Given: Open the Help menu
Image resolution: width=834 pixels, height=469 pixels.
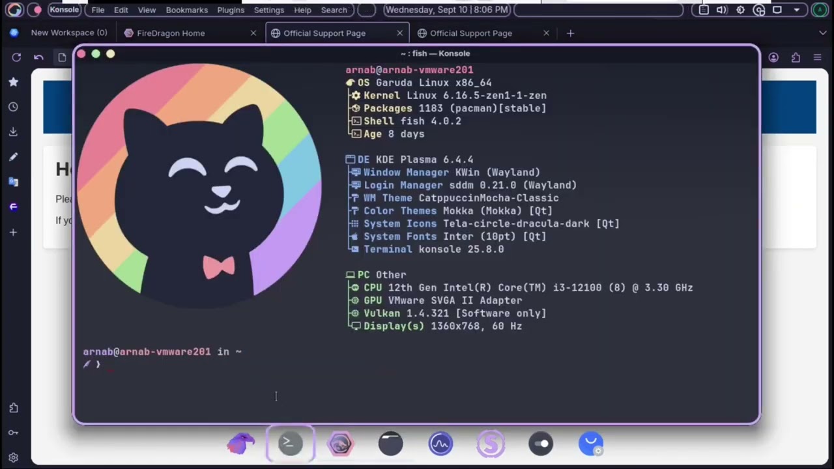Looking at the screenshot, I should click(302, 10).
